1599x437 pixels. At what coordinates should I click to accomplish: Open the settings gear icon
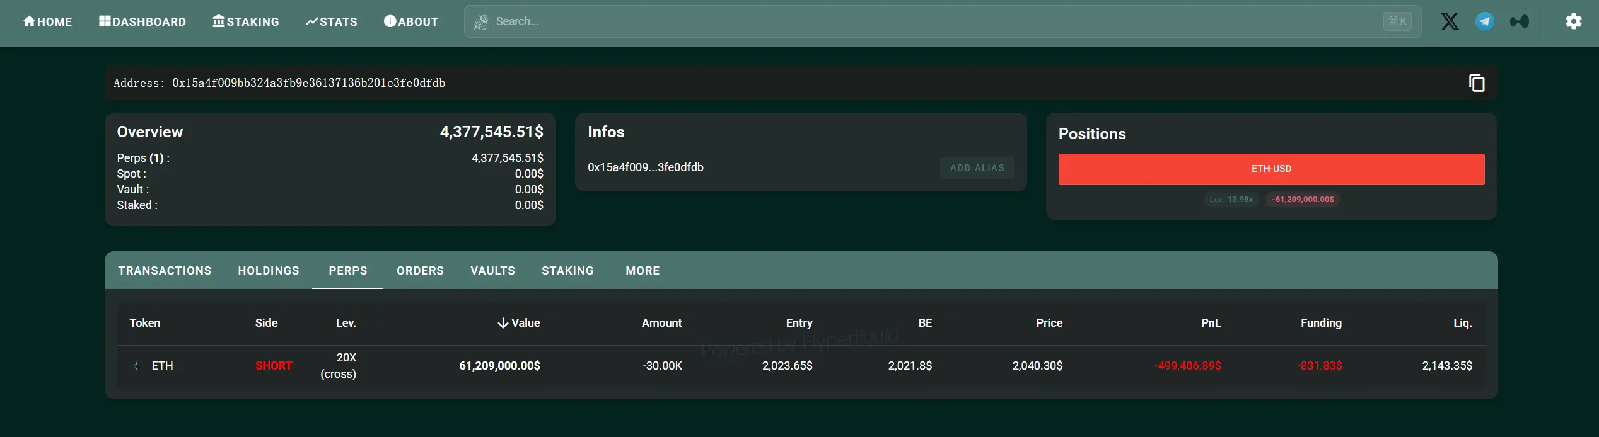click(x=1573, y=21)
